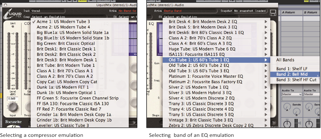This screenshot has height=139, width=321.
Task: Pick Big Green: Brit Classic Optical
Action: pyautogui.click(x=80, y=44)
